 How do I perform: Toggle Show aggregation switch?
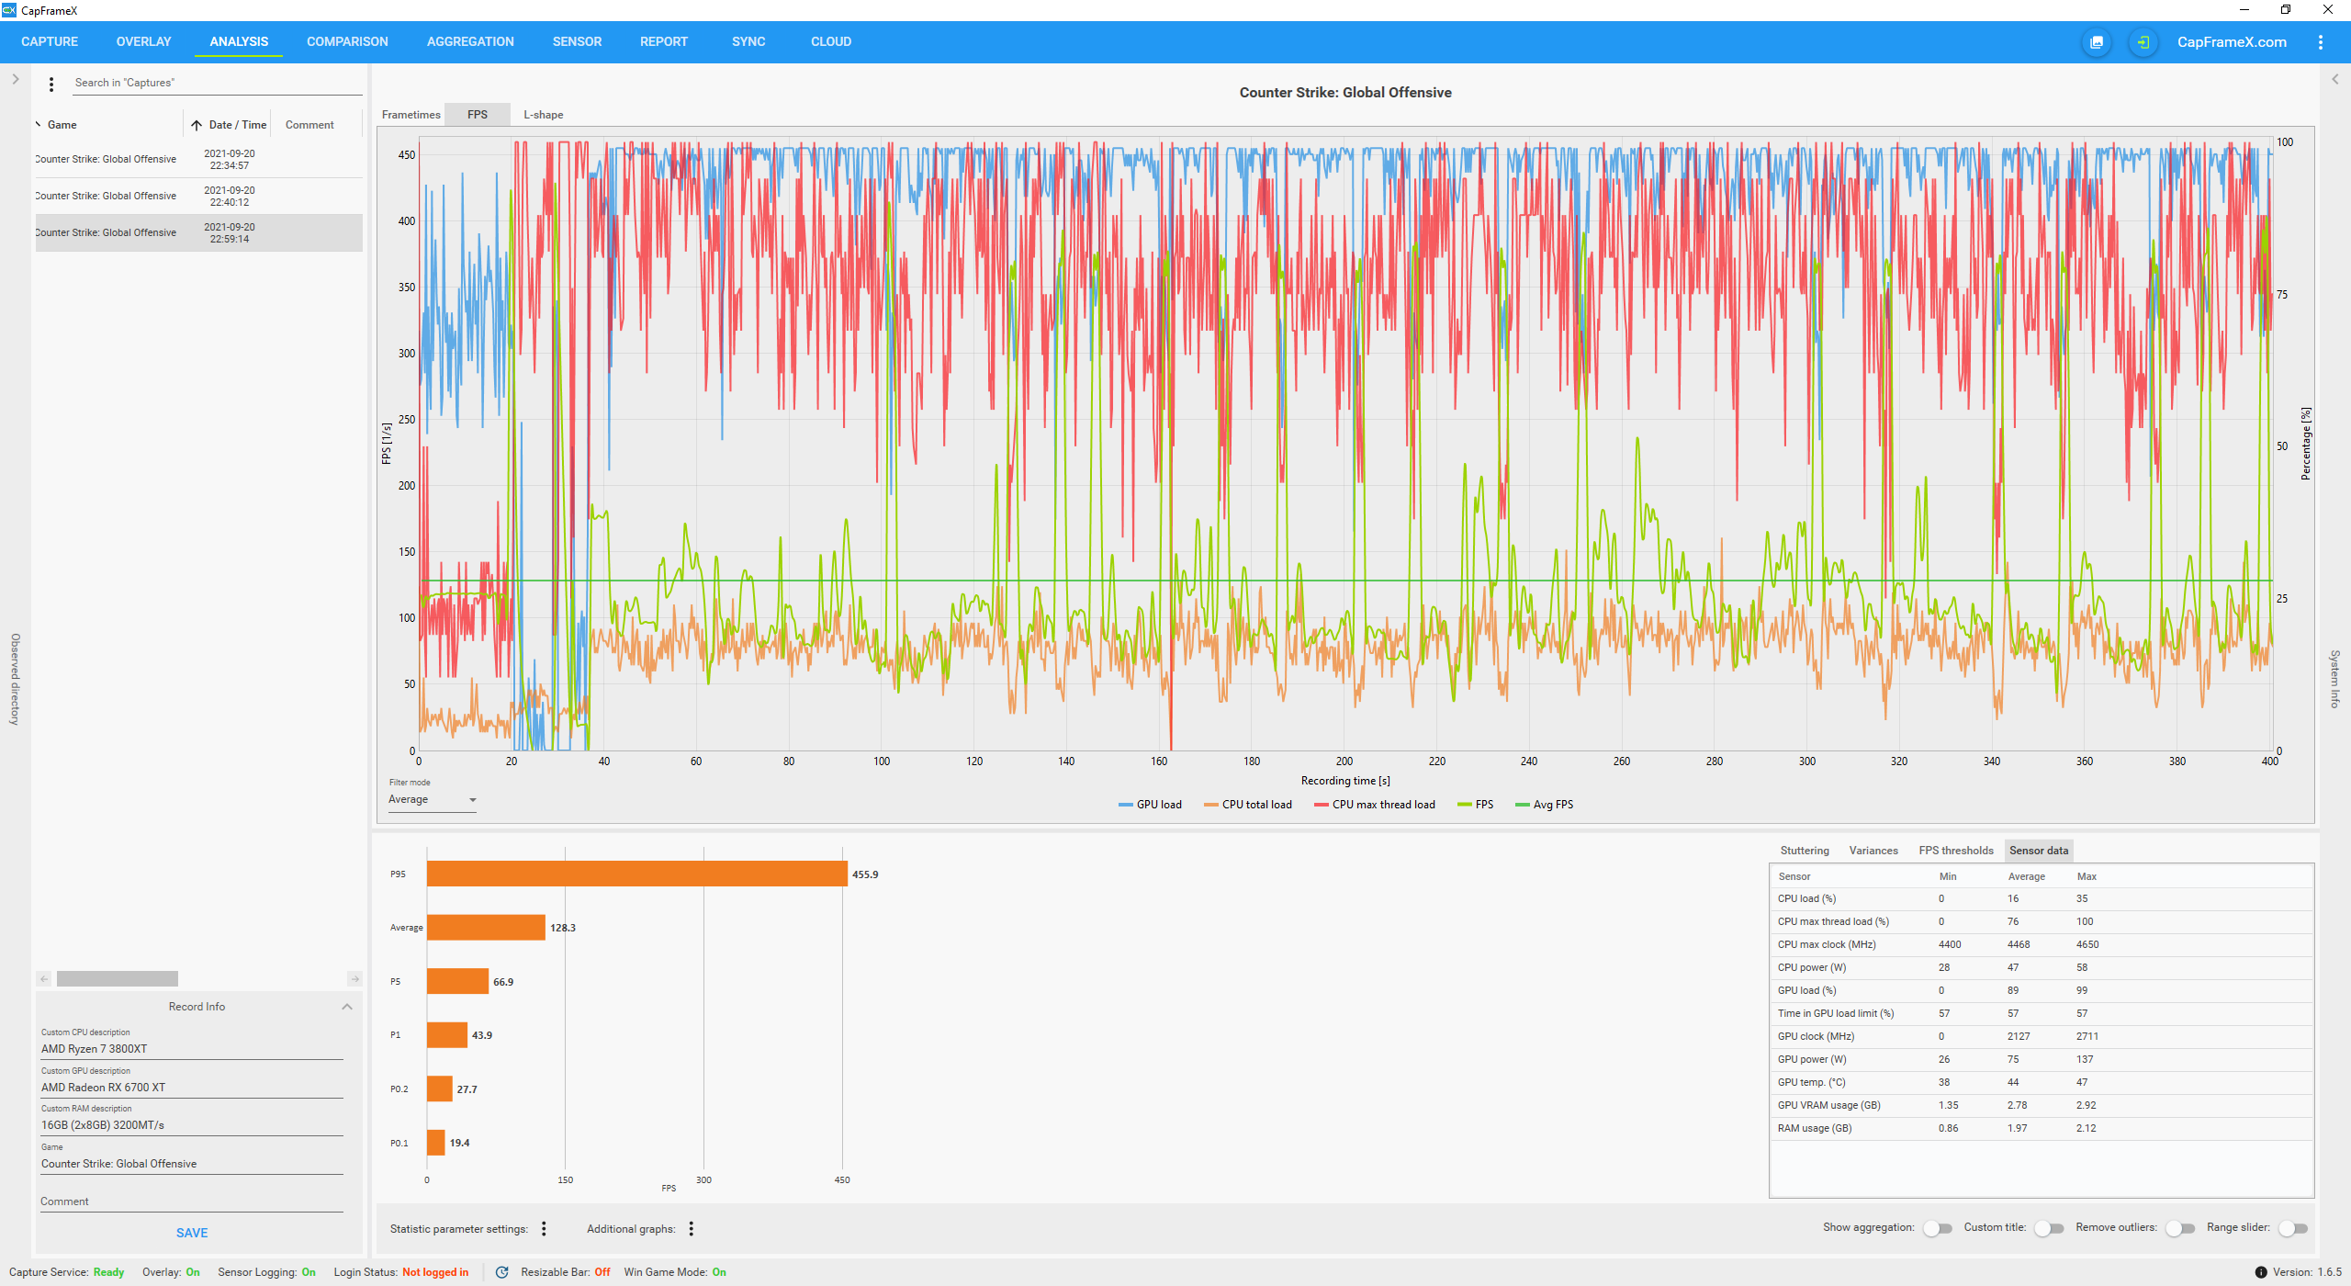pyautogui.click(x=1938, y=1228)
